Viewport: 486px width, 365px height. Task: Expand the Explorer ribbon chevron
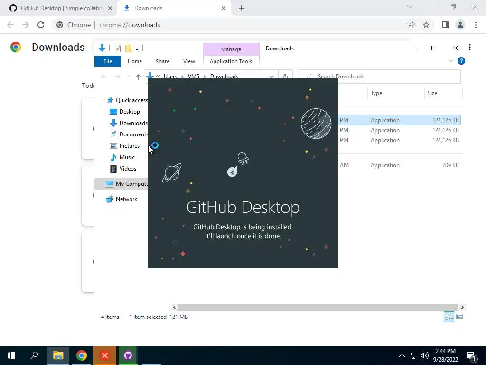click(451, 61)
